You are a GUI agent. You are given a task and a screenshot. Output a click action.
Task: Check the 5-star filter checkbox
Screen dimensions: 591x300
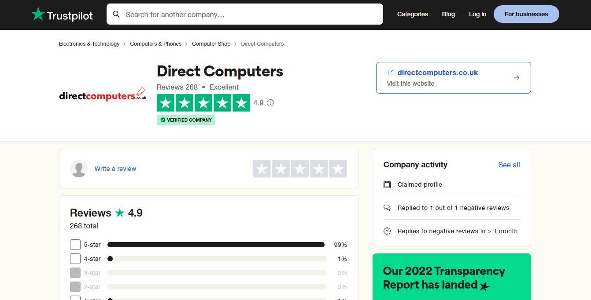[75, 245]
